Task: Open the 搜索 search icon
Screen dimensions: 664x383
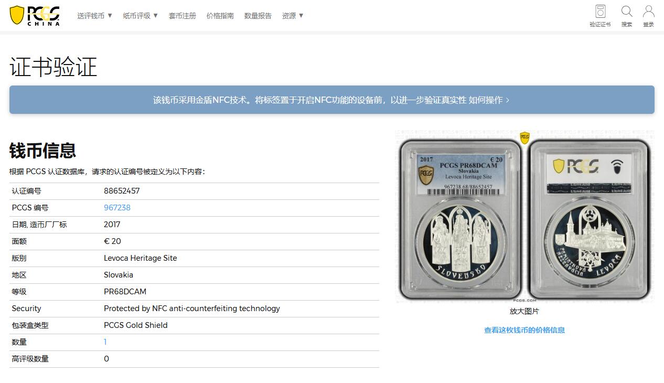Action: click(627, 16)
